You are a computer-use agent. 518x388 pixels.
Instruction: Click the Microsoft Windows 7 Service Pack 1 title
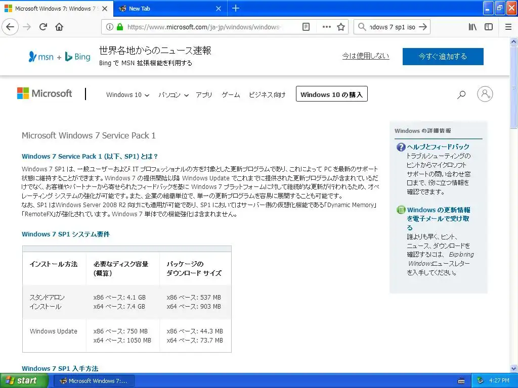coord(89,135)
